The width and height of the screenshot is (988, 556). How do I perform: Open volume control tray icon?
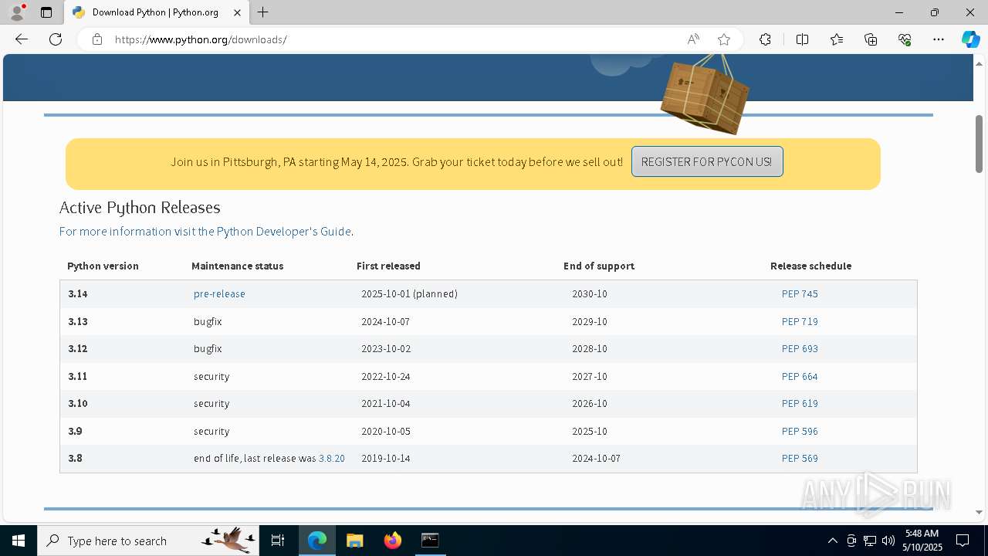click(x=888, y=541)
